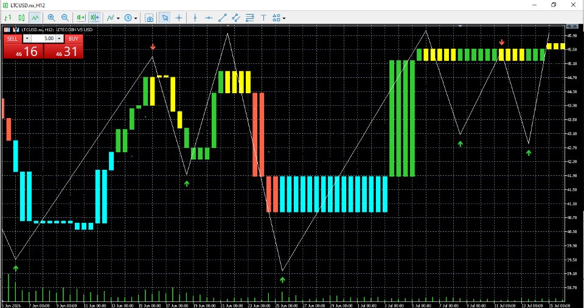Minimize the LTCUSD chart window
Image resolution: width=584 pixels, height=308 pixels.
535,5
